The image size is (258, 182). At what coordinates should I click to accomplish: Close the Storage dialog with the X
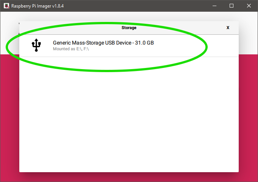[x=228, y=28]
